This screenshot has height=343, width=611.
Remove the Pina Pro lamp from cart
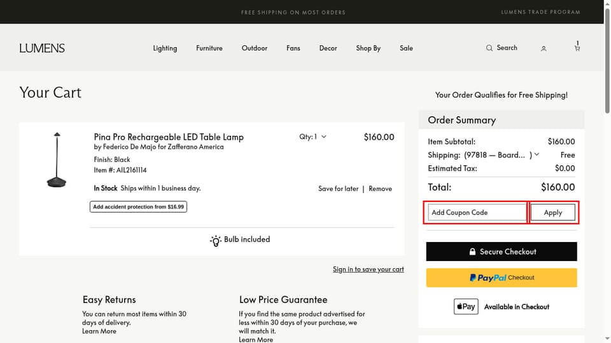[381, 189]
